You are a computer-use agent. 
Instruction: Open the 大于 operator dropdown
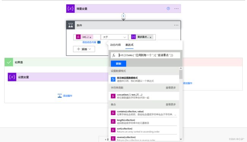pos(114,37)
